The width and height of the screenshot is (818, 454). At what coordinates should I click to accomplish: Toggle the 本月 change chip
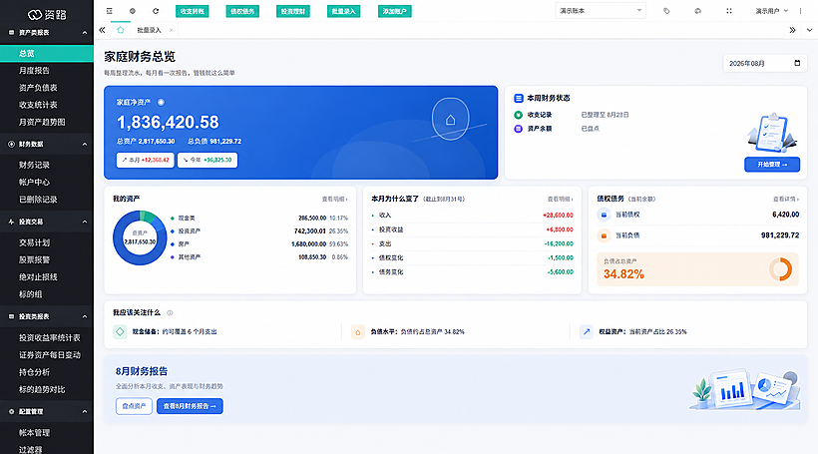coord(145,160)
